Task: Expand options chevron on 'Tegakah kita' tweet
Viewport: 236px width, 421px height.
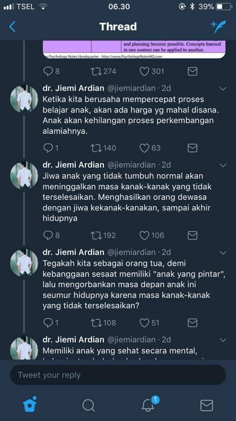Action: pyautogui.click(x=223, y=253)
